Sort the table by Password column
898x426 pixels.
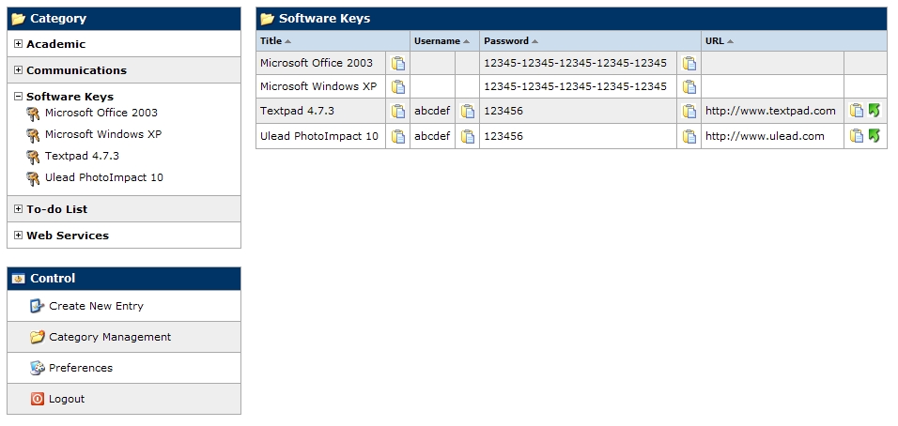tap(511, 41)
